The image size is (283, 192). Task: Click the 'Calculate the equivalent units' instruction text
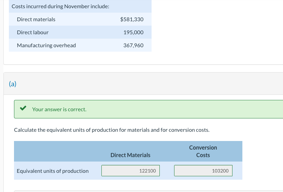(x=112, y=130)
